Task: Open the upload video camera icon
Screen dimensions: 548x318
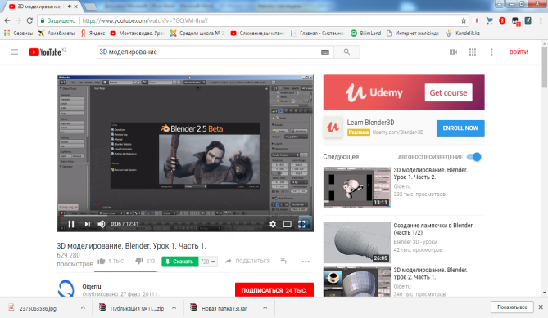Action: 453,52
